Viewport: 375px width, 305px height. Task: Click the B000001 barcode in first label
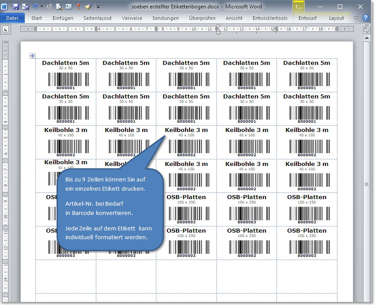pyautogui.click(x=68, y=79)
